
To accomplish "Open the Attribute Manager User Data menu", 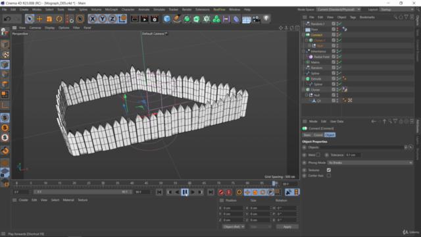I will point(337,121).
